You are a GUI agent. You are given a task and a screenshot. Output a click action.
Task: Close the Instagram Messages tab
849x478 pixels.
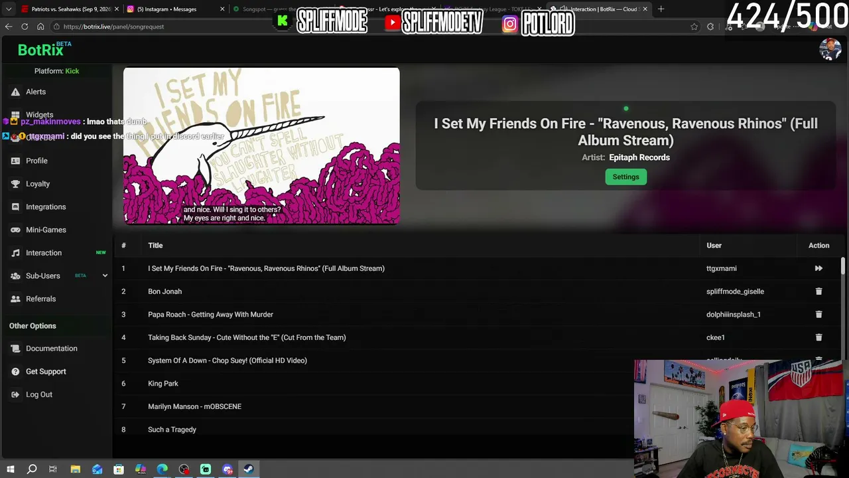(222, 9)
